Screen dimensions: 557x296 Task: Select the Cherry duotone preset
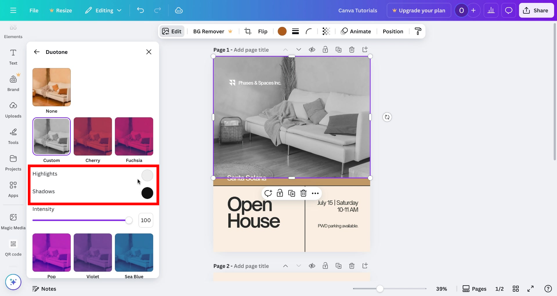pos(93,136)
